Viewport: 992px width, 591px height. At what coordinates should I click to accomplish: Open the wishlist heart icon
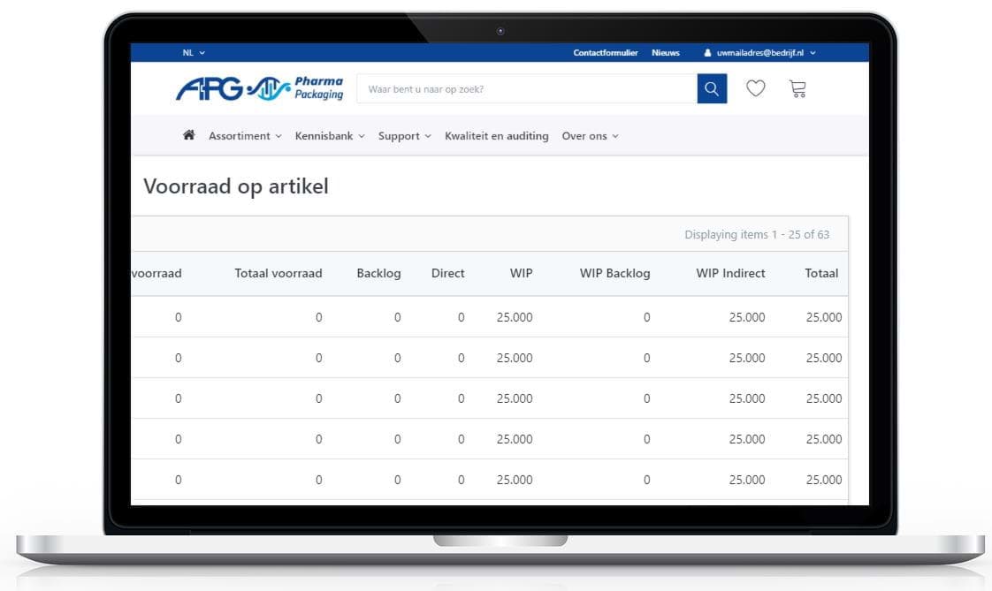[x=755, y=88]
